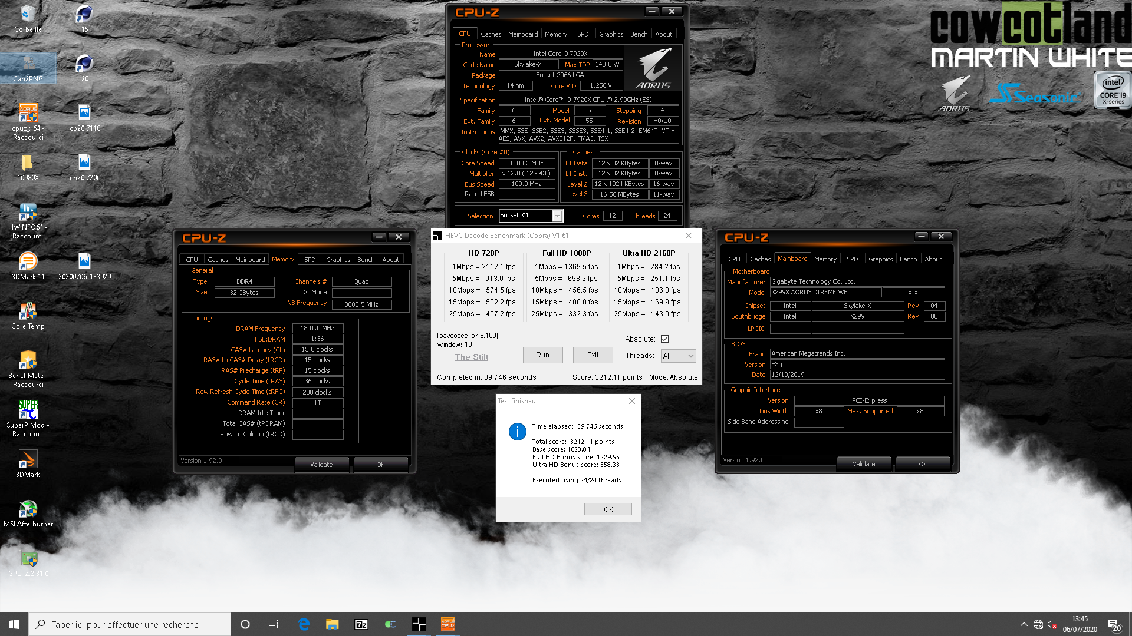Open 7-Zip from the taskbar
The height and width of the screenshot is (636, 1132).
click(x=361, y=624)
